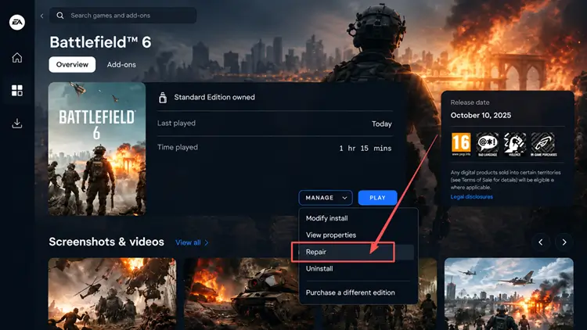Open the Library grid icon
Viewport: 587px width, 330px height.
17,90
